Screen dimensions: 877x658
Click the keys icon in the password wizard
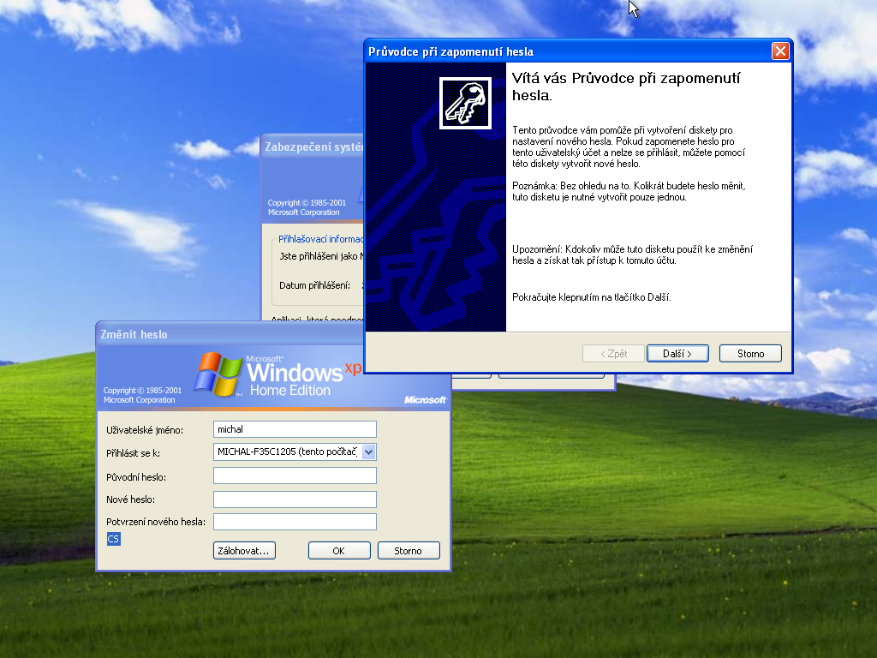point(465,104)
